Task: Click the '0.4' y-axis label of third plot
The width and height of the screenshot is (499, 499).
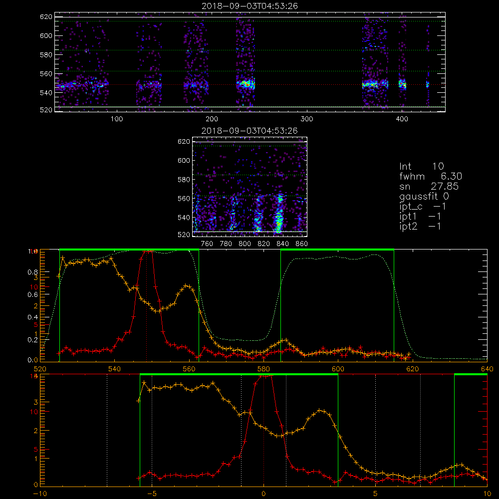Action: (x=32, y=317)
